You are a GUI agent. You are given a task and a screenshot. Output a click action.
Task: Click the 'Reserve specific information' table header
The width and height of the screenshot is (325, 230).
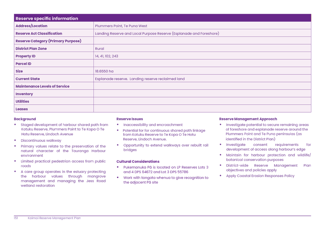tap(47, 18)
